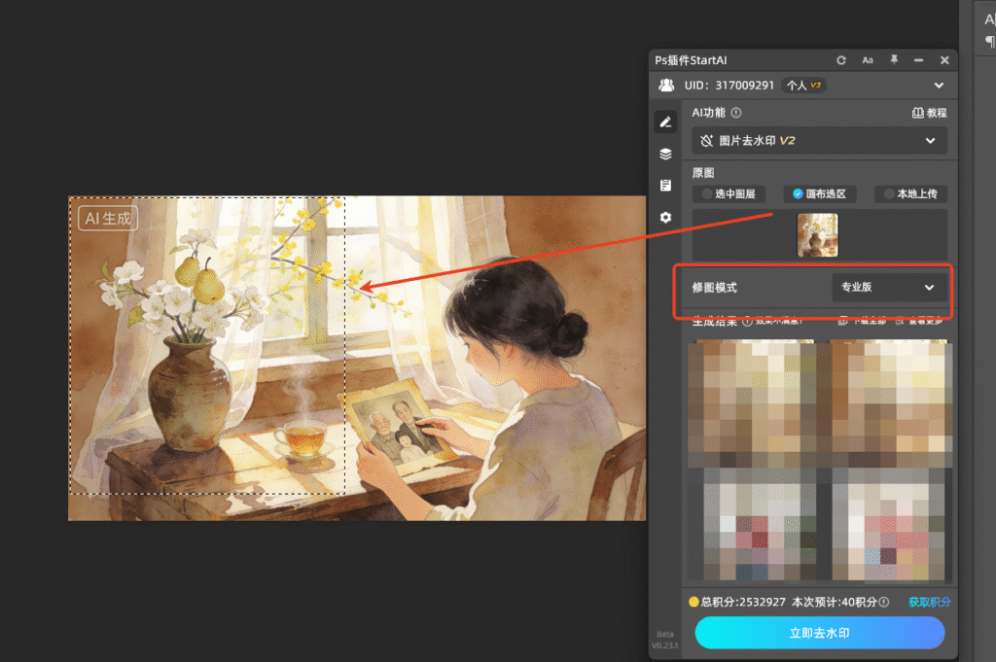The height and width of the screenshot is (662, 996).
Task: Click the AI功能 info icon
Action: pos(734,113)
